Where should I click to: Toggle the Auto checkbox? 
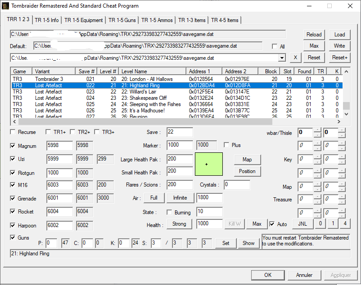tap(272, 224)
